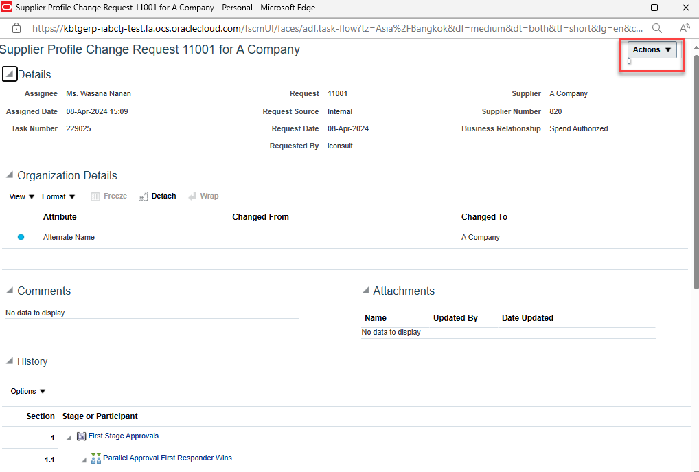Viewport: 699px width, 472px height.
Task: Collapse the First Stage Approvals tree node
Action: pos(67,436)
